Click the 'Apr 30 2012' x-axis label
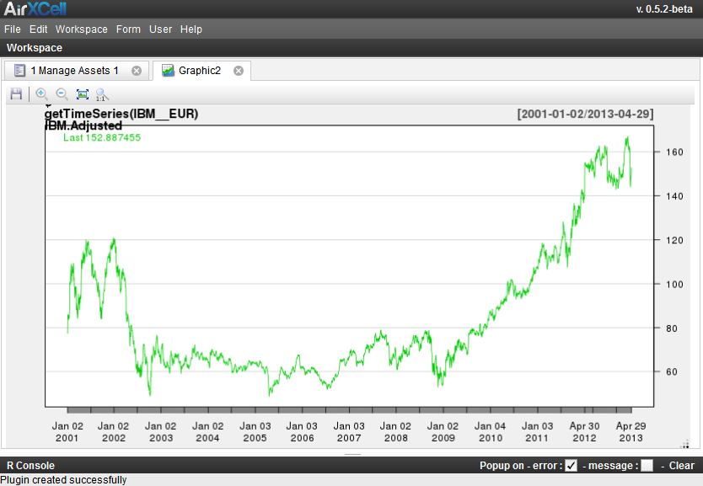Image resolution: width=703 pixels, height=486 pixels. click(x=584, y=432)
